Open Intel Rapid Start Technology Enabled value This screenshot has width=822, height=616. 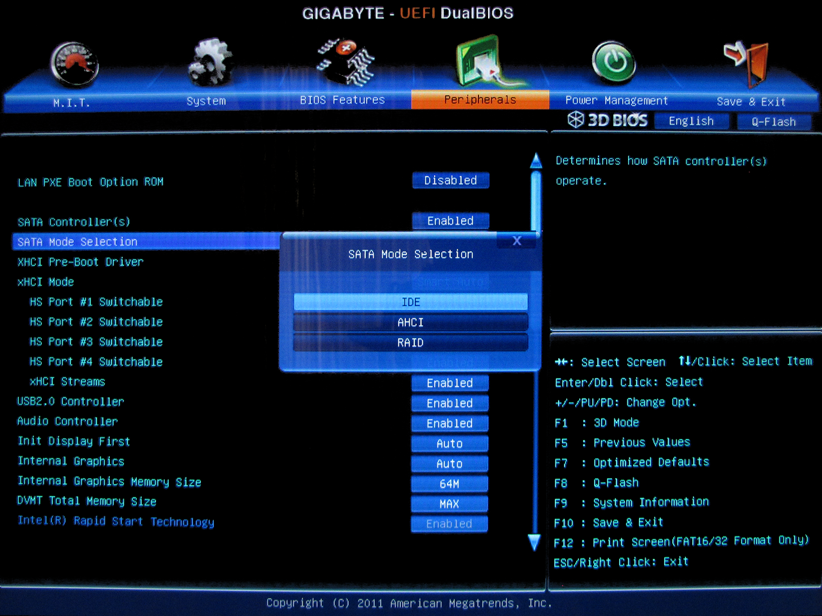click(x=450, y=524)
